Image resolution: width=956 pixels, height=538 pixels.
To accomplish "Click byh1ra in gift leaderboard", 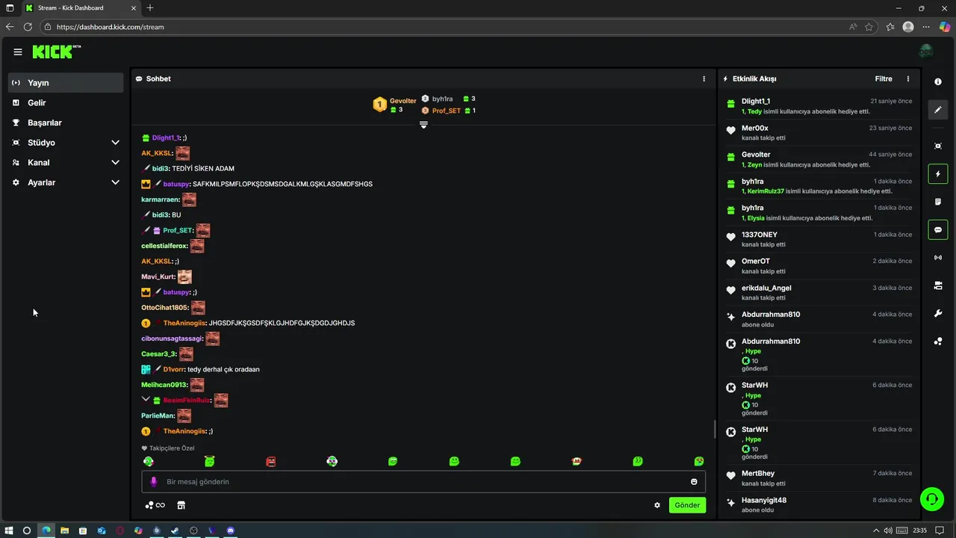I will (442, 99).
